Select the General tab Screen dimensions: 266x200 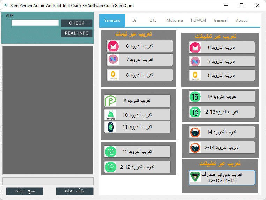[x=221, y=20]
